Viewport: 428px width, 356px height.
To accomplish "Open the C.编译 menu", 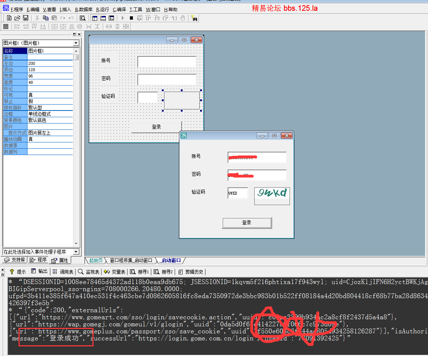I will coord(120,10).
